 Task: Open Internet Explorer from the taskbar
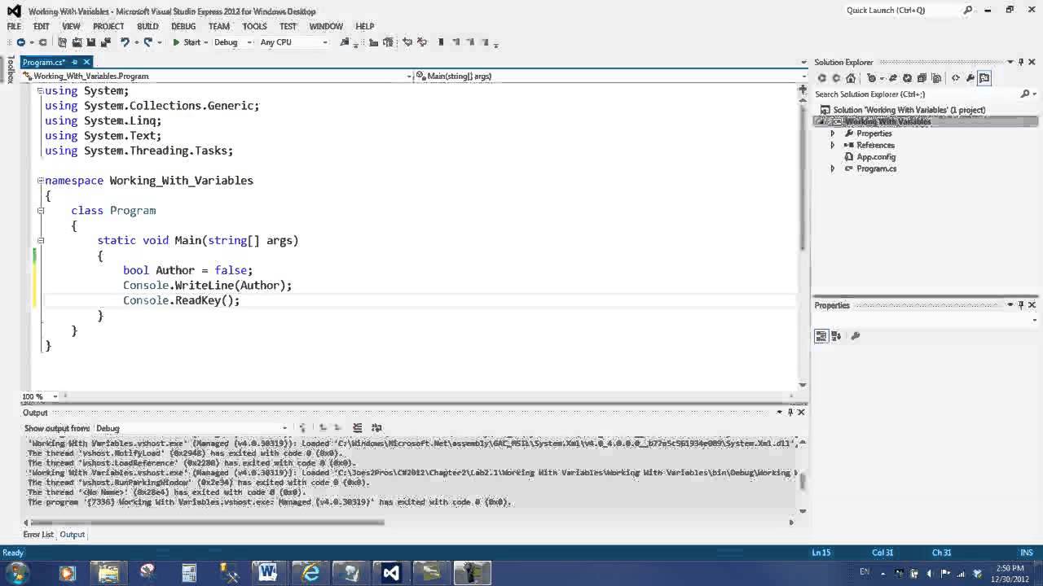(310, 572)
